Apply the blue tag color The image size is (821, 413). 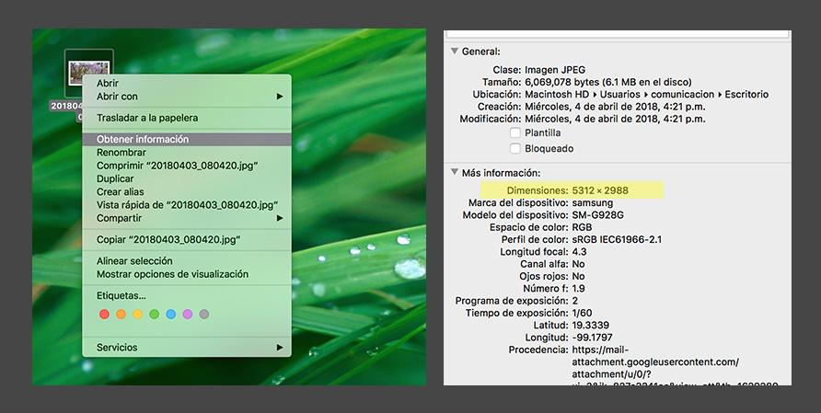pos(170,314)
